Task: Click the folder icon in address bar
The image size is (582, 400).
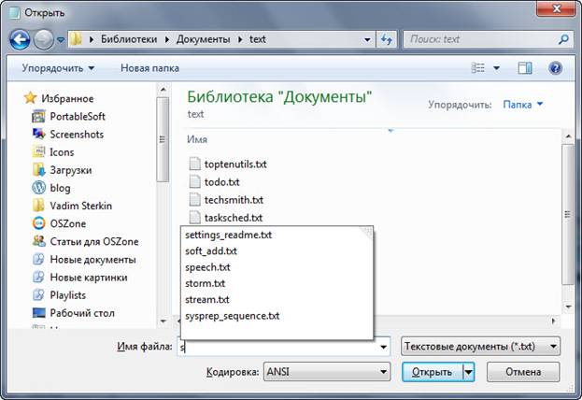Action: pos(76,39)
